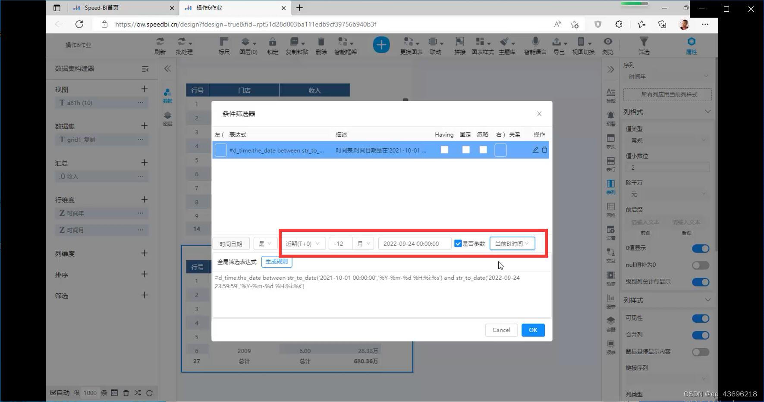Click the Cancel button
This screenshot has height=402, width=764.
pyautogui.click(x=501, y=330)
